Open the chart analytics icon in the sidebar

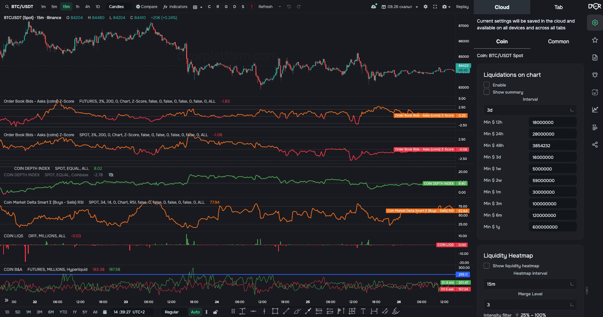point(595,110)
